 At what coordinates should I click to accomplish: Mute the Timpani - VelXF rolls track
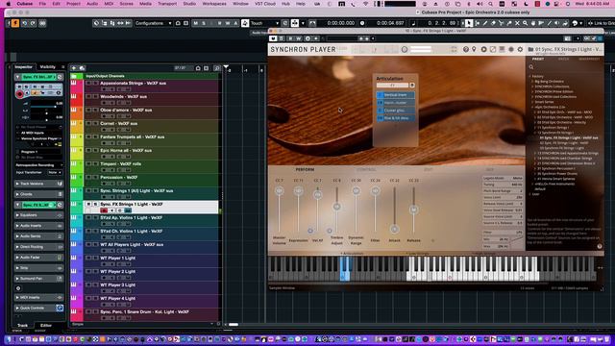pyautogui.click(x=88, y=163)
